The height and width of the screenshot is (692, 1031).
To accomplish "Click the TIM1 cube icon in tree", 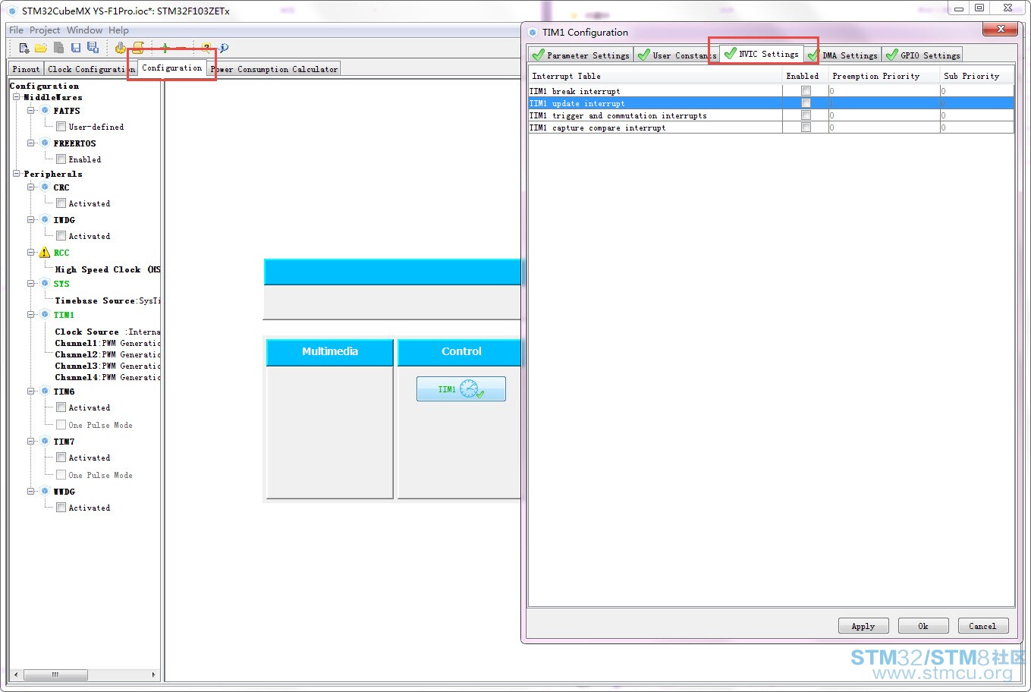I will (45, 315).
